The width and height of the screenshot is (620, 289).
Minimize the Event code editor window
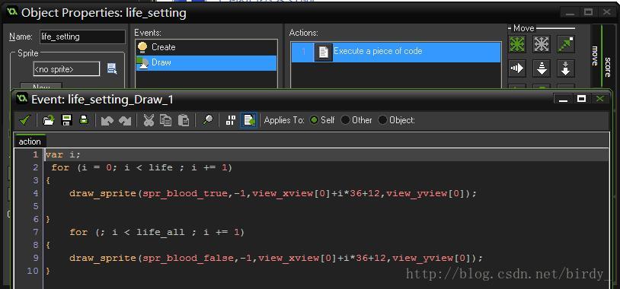pos(563,99)
